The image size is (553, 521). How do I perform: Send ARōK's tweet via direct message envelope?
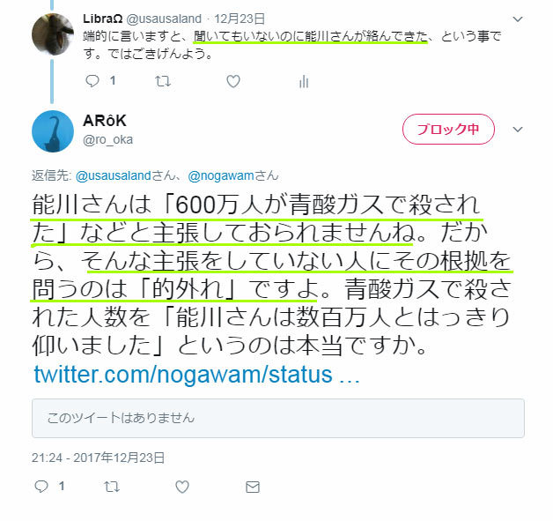pos(253,488)
